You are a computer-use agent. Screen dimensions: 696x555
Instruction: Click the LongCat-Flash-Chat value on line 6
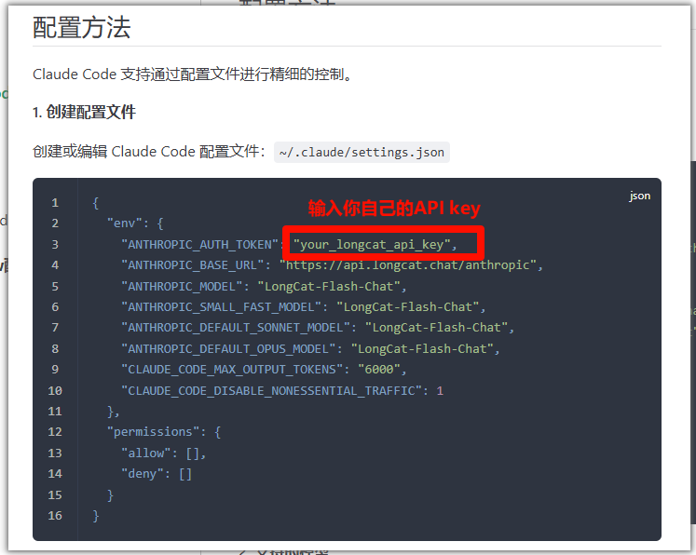[408, 307]
